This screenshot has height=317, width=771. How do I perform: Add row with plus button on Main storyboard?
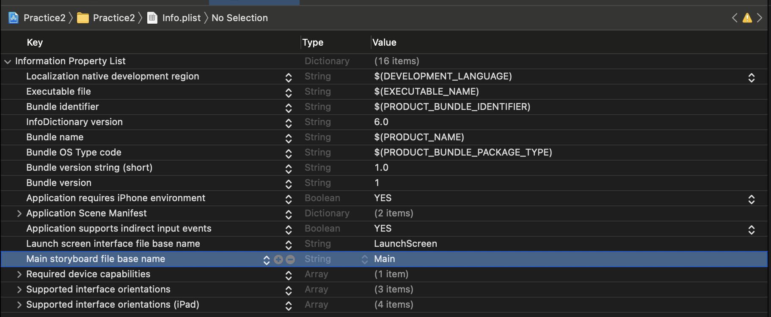coord(278,260)
